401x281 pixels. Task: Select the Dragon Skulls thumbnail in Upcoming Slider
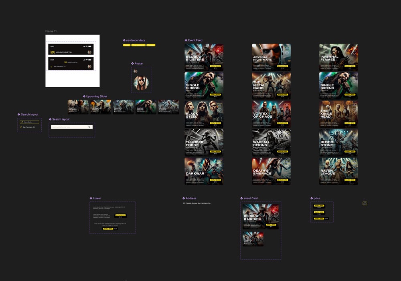pos(123,107)
